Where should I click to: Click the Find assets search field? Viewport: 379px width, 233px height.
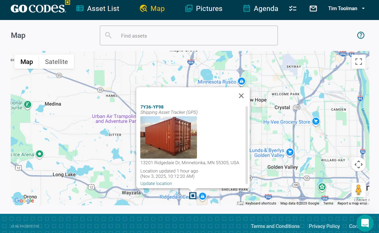[x=189, y=36]
